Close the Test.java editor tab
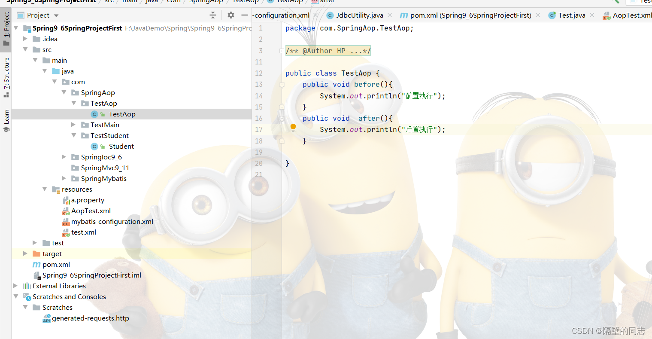The image size is (652, 339). tap(592, 15)
